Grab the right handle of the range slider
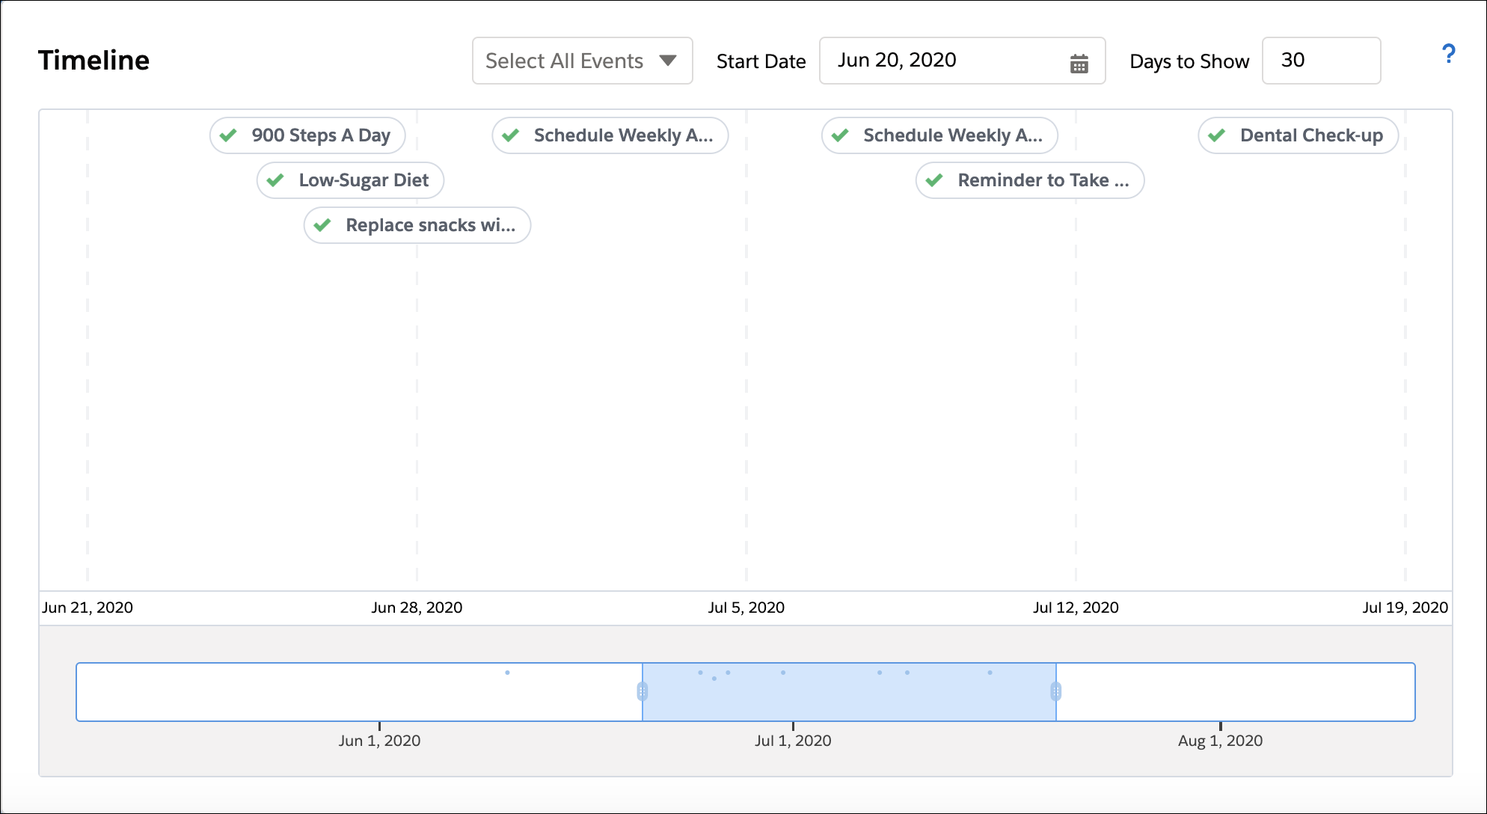 pyautogui.click(x=1055, y=691)
